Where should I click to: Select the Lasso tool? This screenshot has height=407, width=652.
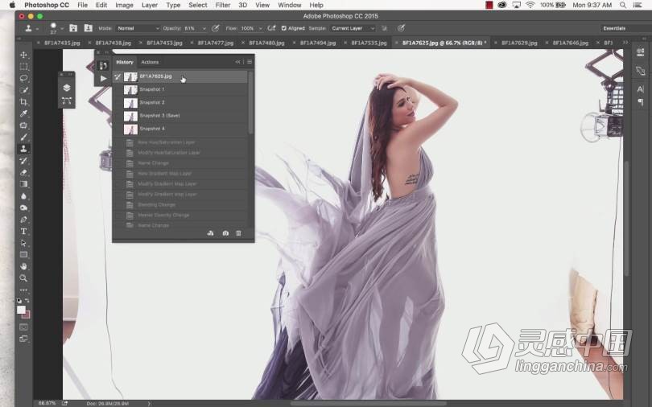tap(23, 78)
